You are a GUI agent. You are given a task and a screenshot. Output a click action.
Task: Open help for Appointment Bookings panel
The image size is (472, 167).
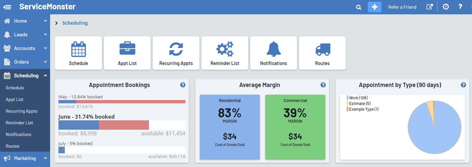pos(183,85)
